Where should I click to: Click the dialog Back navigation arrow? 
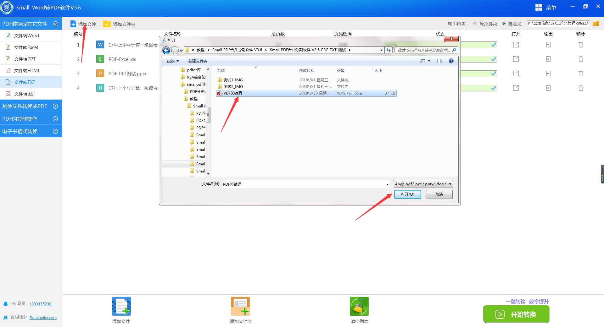click(166, 50)
